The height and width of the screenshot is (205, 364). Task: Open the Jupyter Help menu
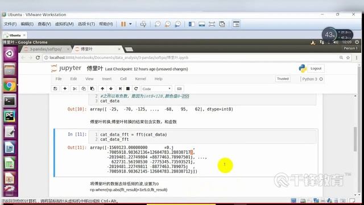pos(159,79)
